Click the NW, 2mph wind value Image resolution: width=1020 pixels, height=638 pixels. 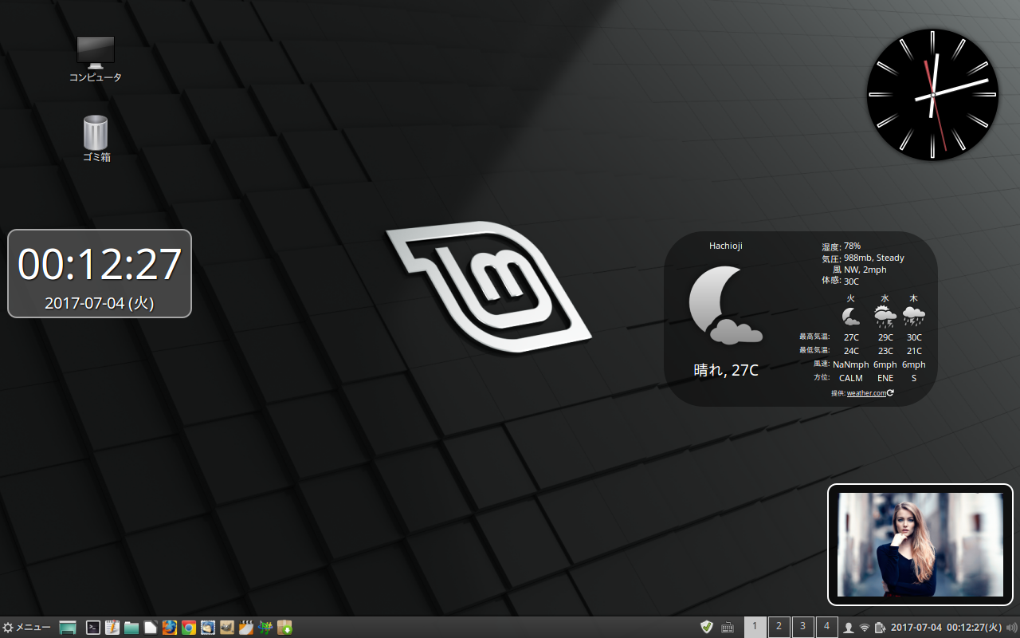[x=865, y=270]
